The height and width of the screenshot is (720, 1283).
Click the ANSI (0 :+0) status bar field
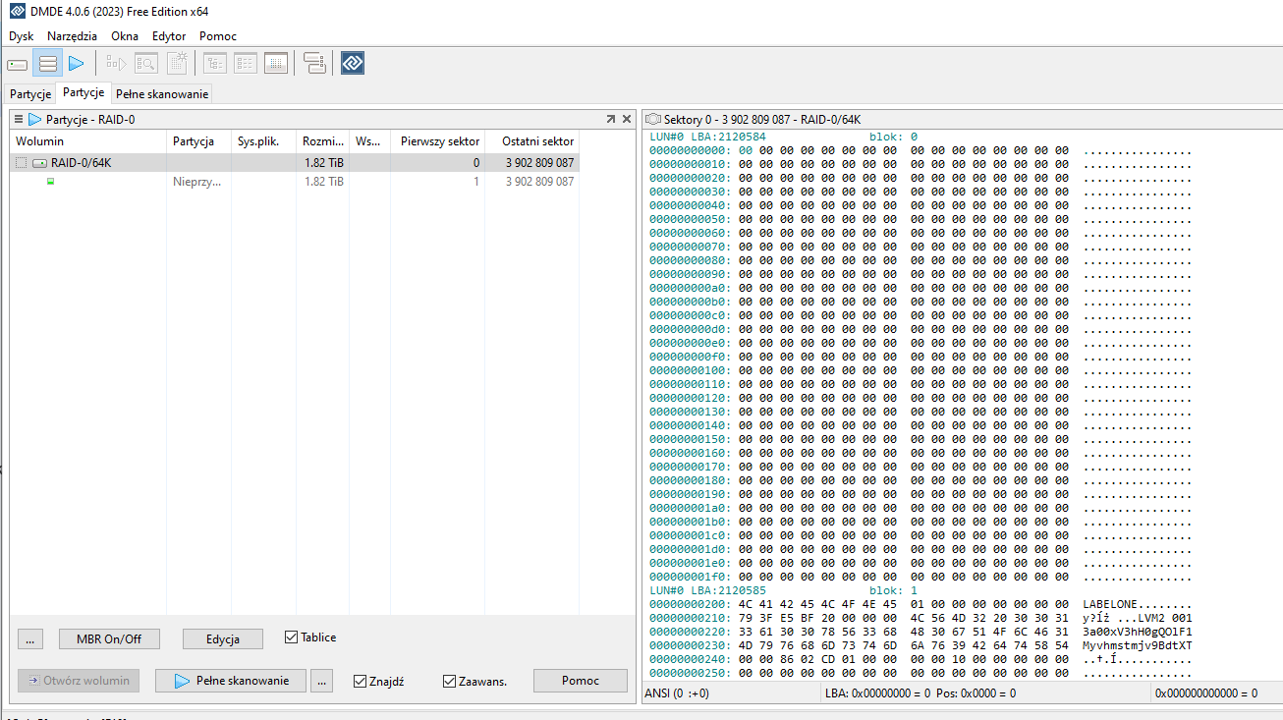[x=731, y=693]
